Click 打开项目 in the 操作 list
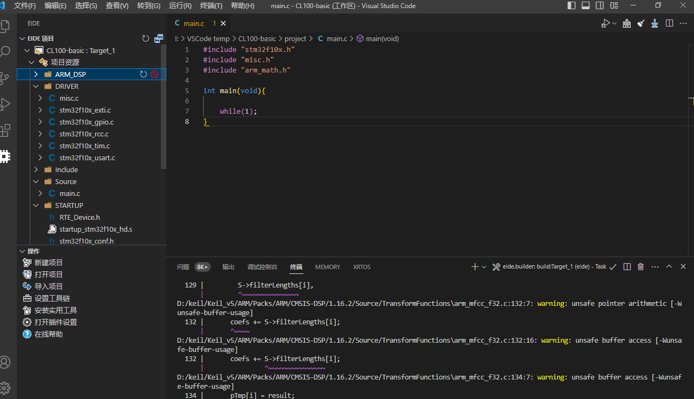 click(49, 274)
